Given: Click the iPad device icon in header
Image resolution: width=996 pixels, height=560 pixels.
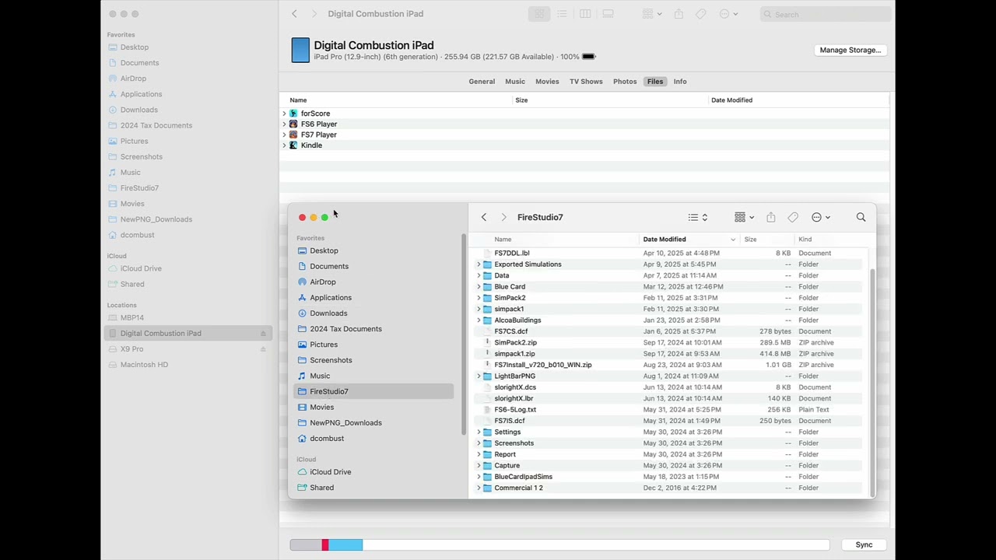Looking at the screenshot, I should point(300,50).
